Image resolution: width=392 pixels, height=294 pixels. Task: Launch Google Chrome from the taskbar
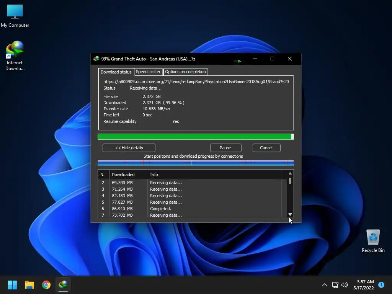[x=46, y=285]
